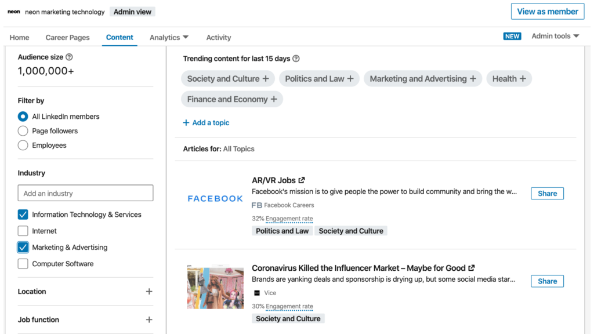Click the plus on Marketing and Advertising chip
The image size is (594, 334).
pyautogui.click(x=473, y=79)
